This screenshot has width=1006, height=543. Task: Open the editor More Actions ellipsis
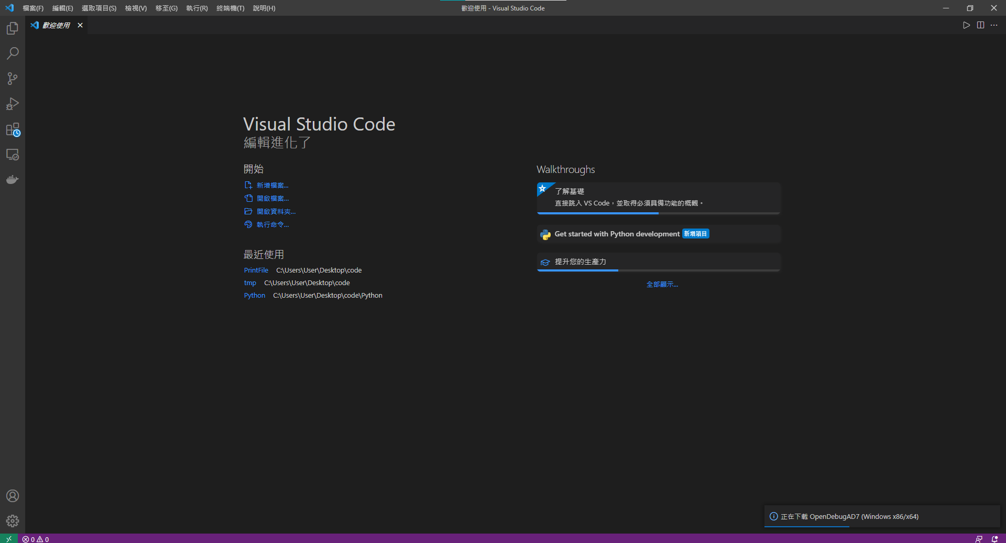[x=994, y=25]
